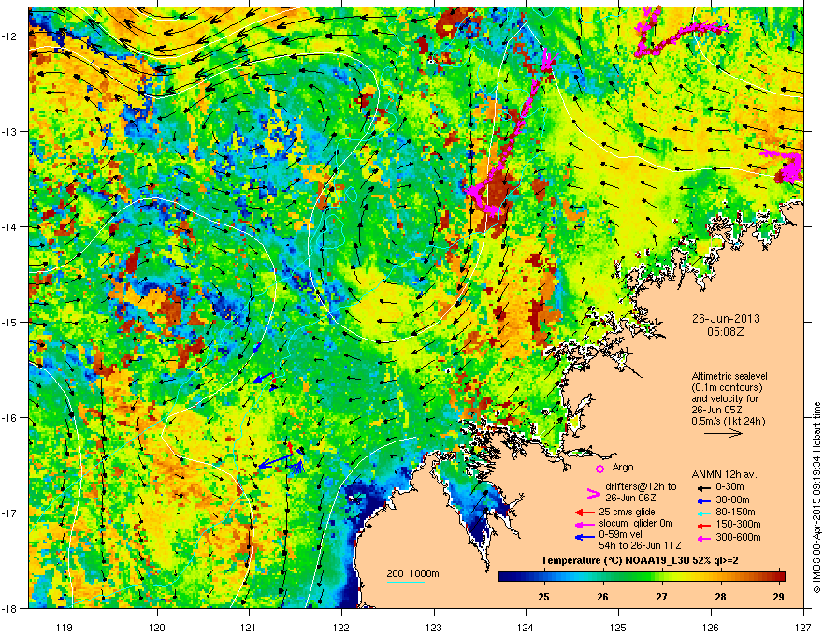Click the cyan 200 1000m depth contour line sample
Viewport: 823px width, 636px height.
(406, 582)
